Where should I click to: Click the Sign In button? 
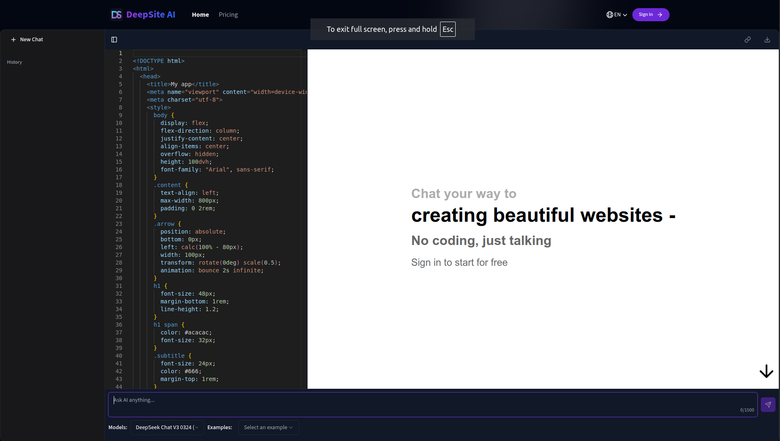650,15
